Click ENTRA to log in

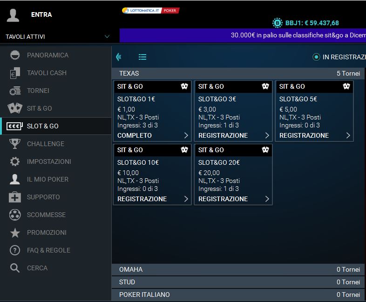(x=41, y=14)
